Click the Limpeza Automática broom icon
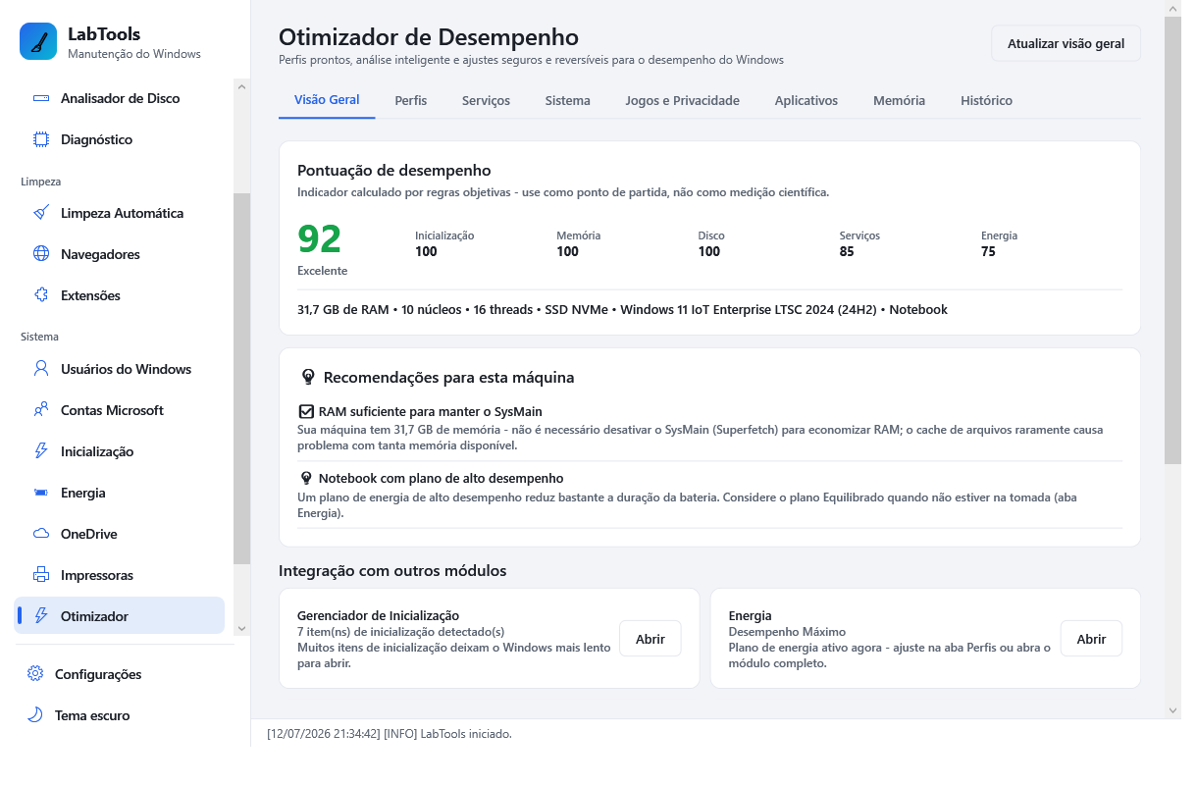 [41, 213]
